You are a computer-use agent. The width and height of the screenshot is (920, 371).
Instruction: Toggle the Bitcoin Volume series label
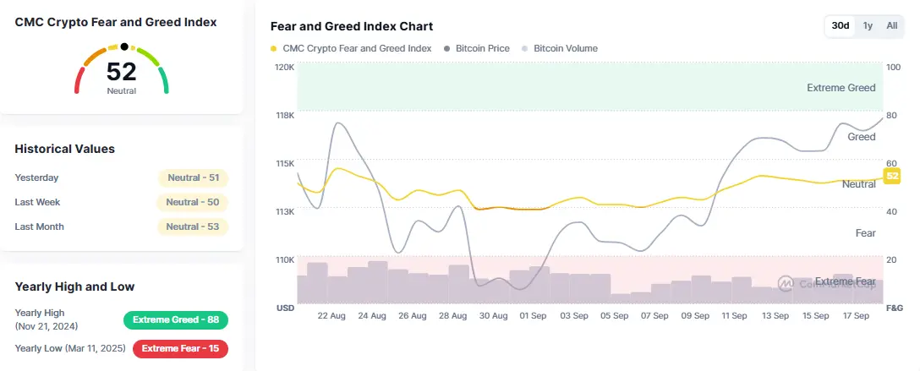point(565,49)
